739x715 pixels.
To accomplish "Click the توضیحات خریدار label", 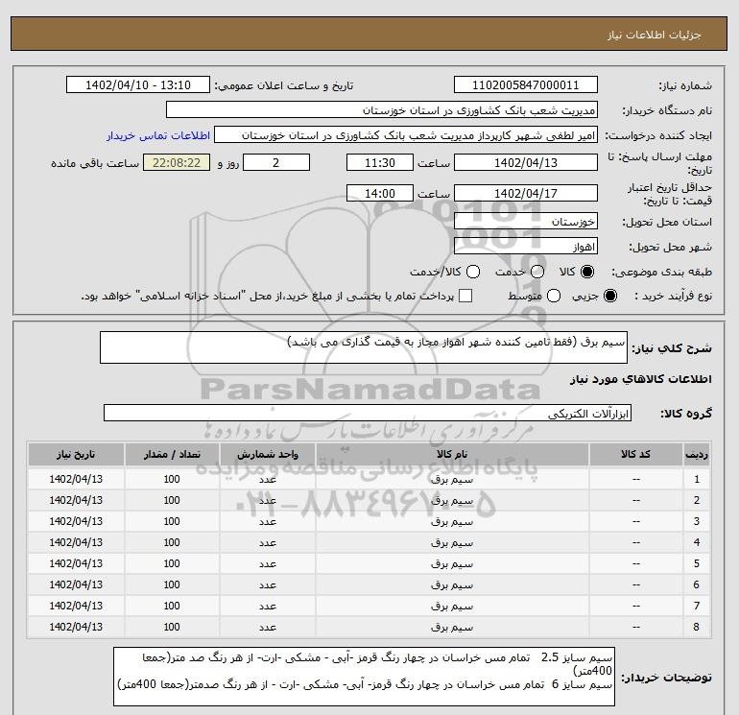I will (666, 679).
